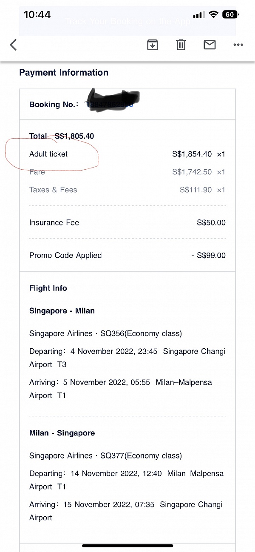Tap the home indicator bar
Screen dimensions: 255x552
coord(127,546)
